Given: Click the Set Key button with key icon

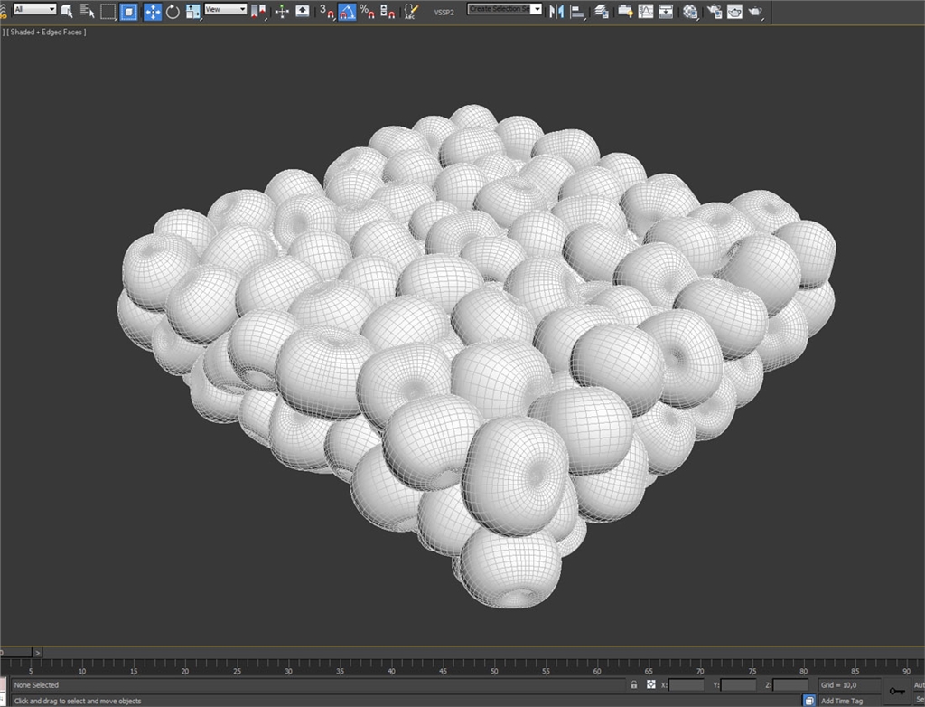Looking at the screenshot, I should point(896,691).
